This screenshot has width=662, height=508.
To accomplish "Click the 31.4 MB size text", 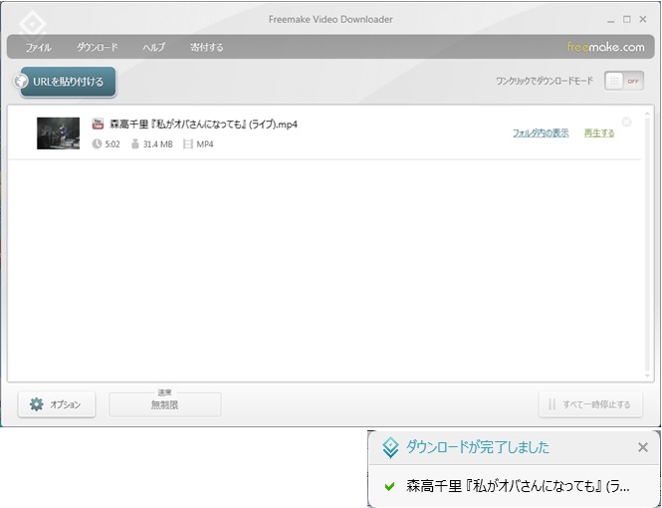I will pyautogui.click(x=158, y=144).
